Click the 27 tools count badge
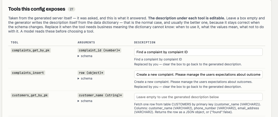 click(x=71, y=9)
